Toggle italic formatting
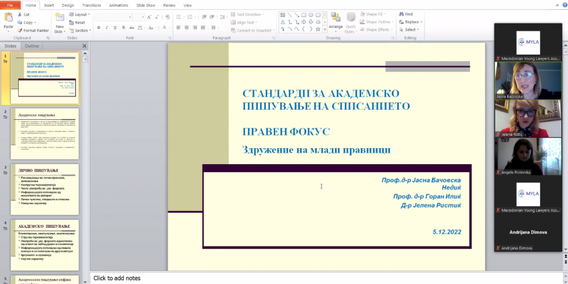The image size is (568, 284). (107, 27)
